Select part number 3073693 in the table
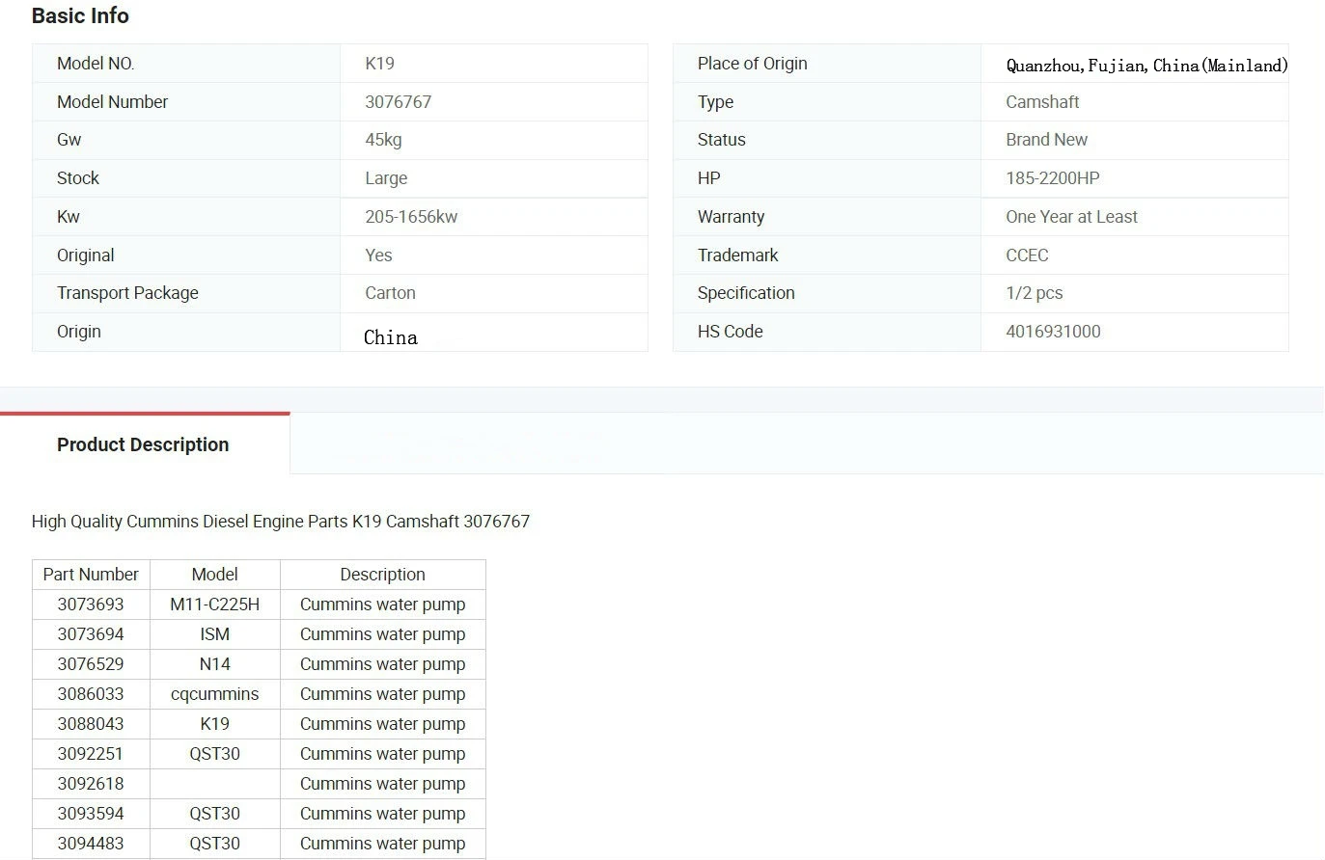This screenshot has height=860, width=1325. pos(91,605)
